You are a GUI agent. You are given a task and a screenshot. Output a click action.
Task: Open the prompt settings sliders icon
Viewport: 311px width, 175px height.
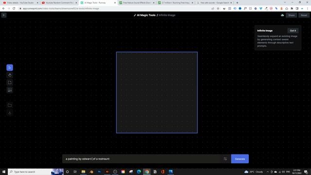(225, 159)
